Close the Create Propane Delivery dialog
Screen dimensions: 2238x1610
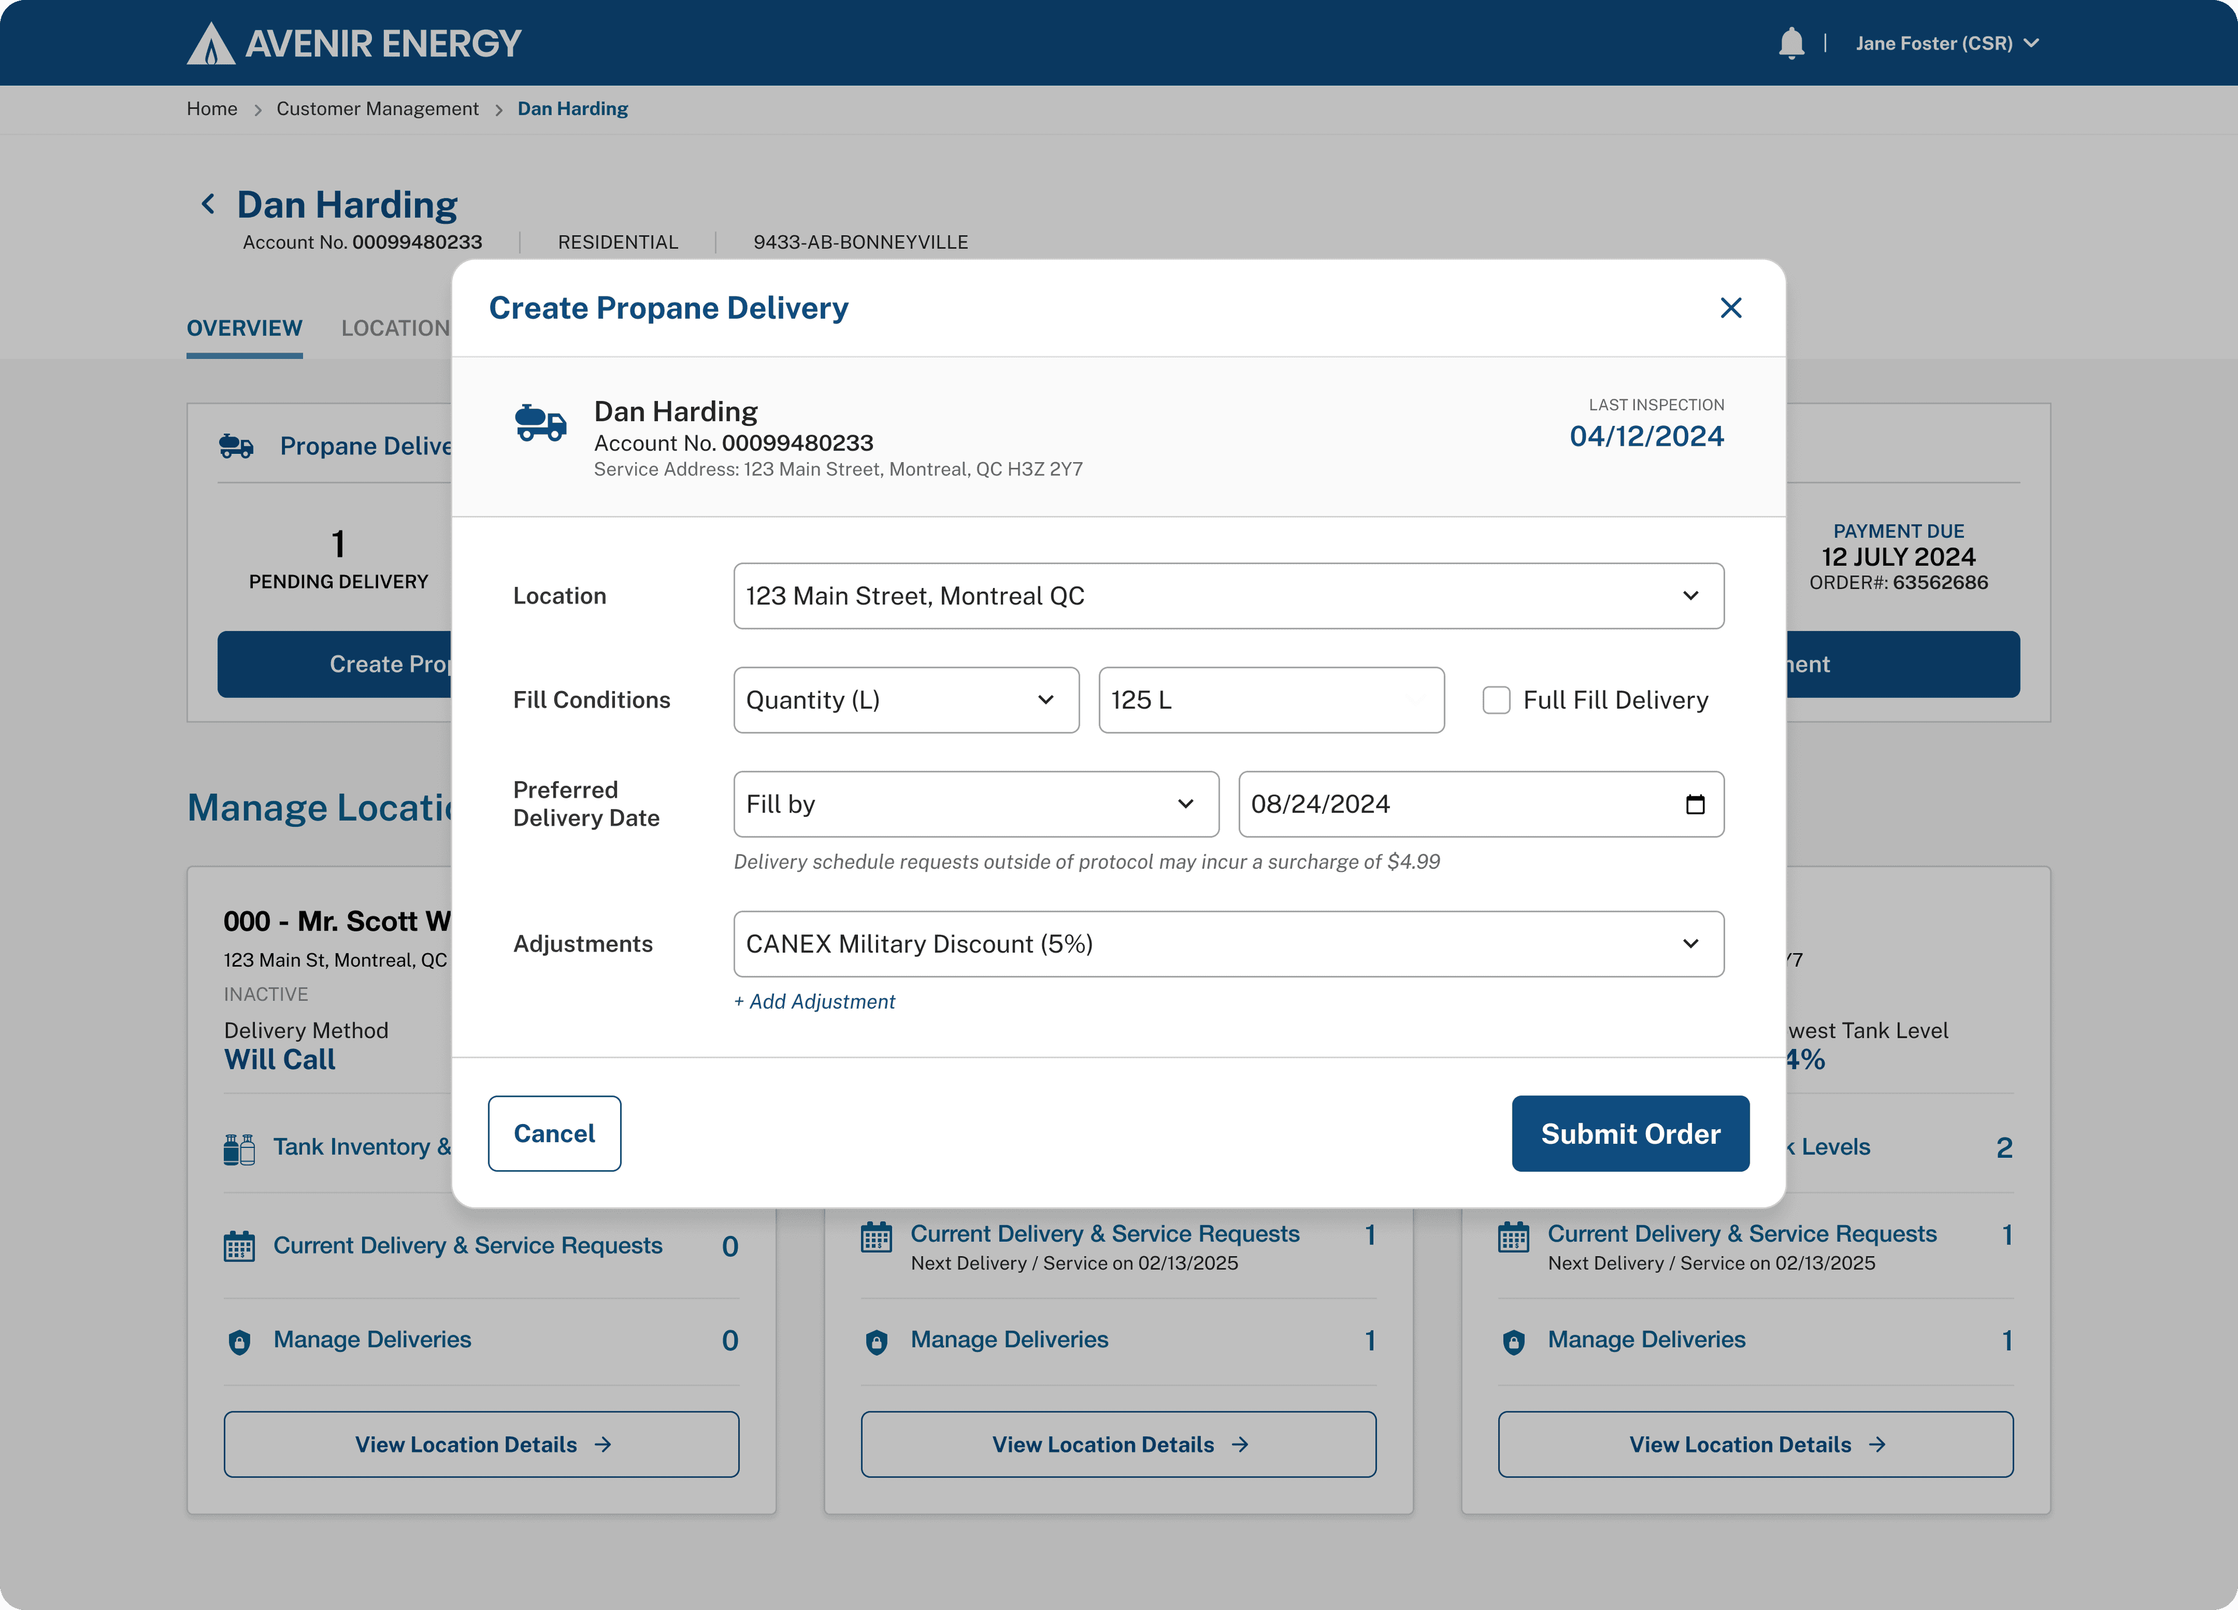coord(1730,308)
